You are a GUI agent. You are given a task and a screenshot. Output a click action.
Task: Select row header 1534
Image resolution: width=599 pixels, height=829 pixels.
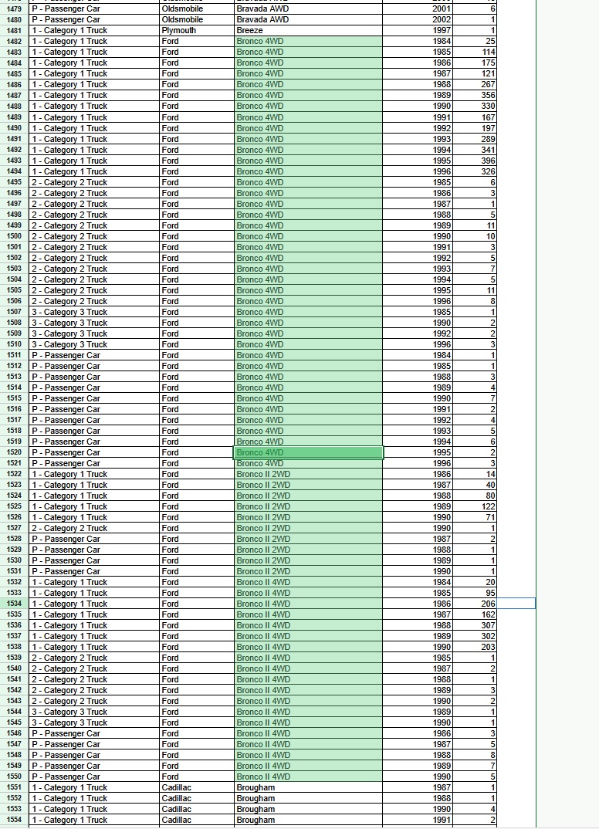coord(14,604)
